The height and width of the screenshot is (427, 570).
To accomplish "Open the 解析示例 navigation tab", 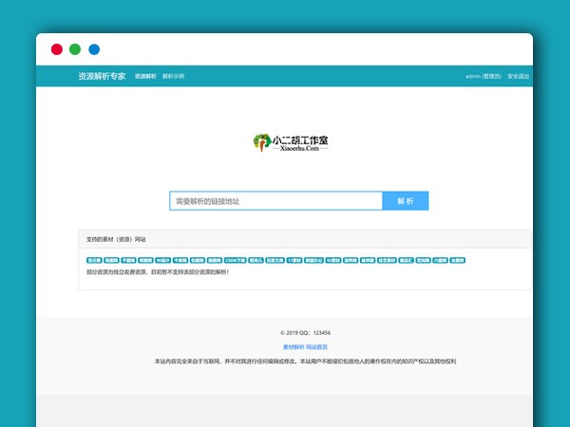I will point(173,76).
